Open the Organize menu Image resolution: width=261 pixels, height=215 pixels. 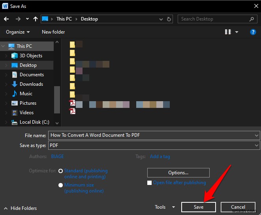coord(18,32)
